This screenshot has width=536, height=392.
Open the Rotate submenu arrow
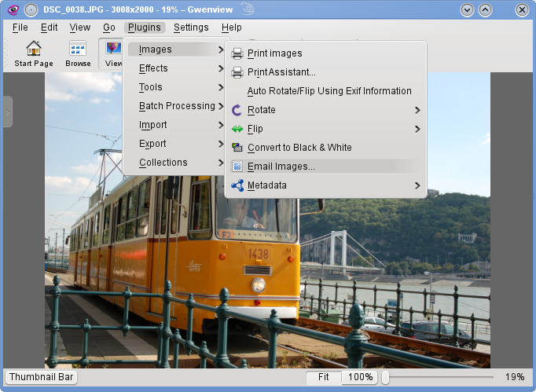(x=417, y=111)
